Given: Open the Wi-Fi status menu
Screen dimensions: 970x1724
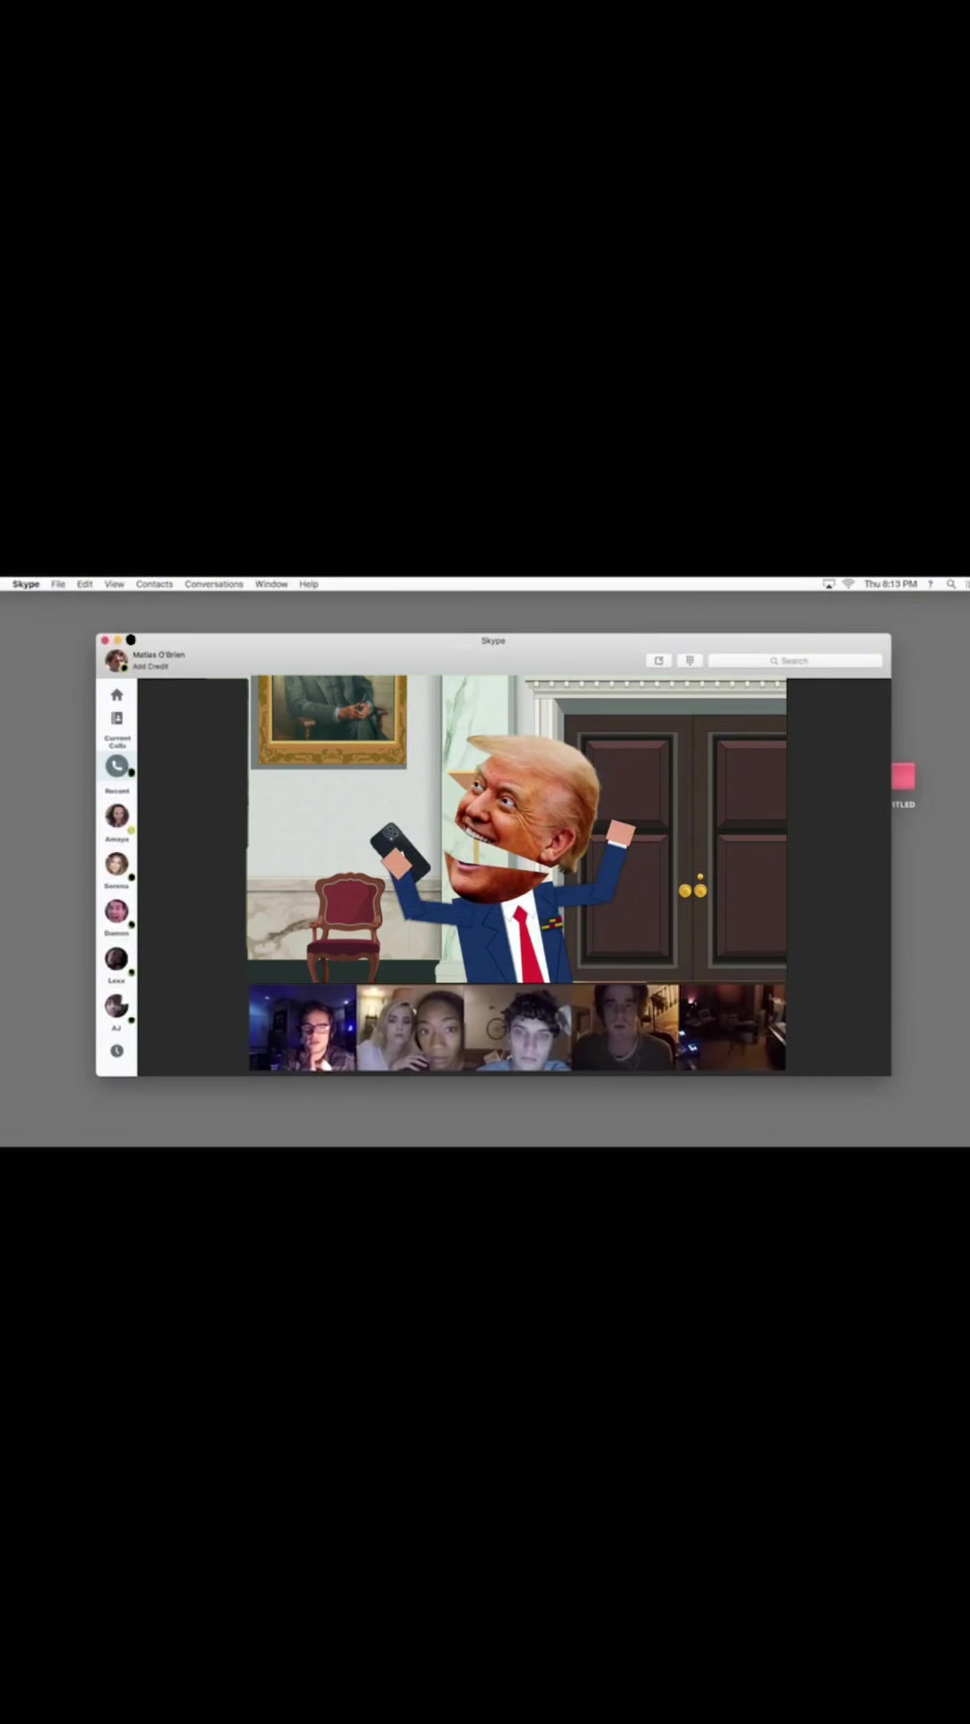Looking at the screenshot, I should 848,584.
